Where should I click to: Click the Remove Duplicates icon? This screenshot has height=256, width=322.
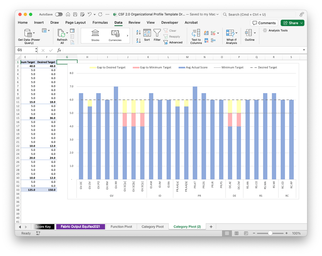coord(206,40)
